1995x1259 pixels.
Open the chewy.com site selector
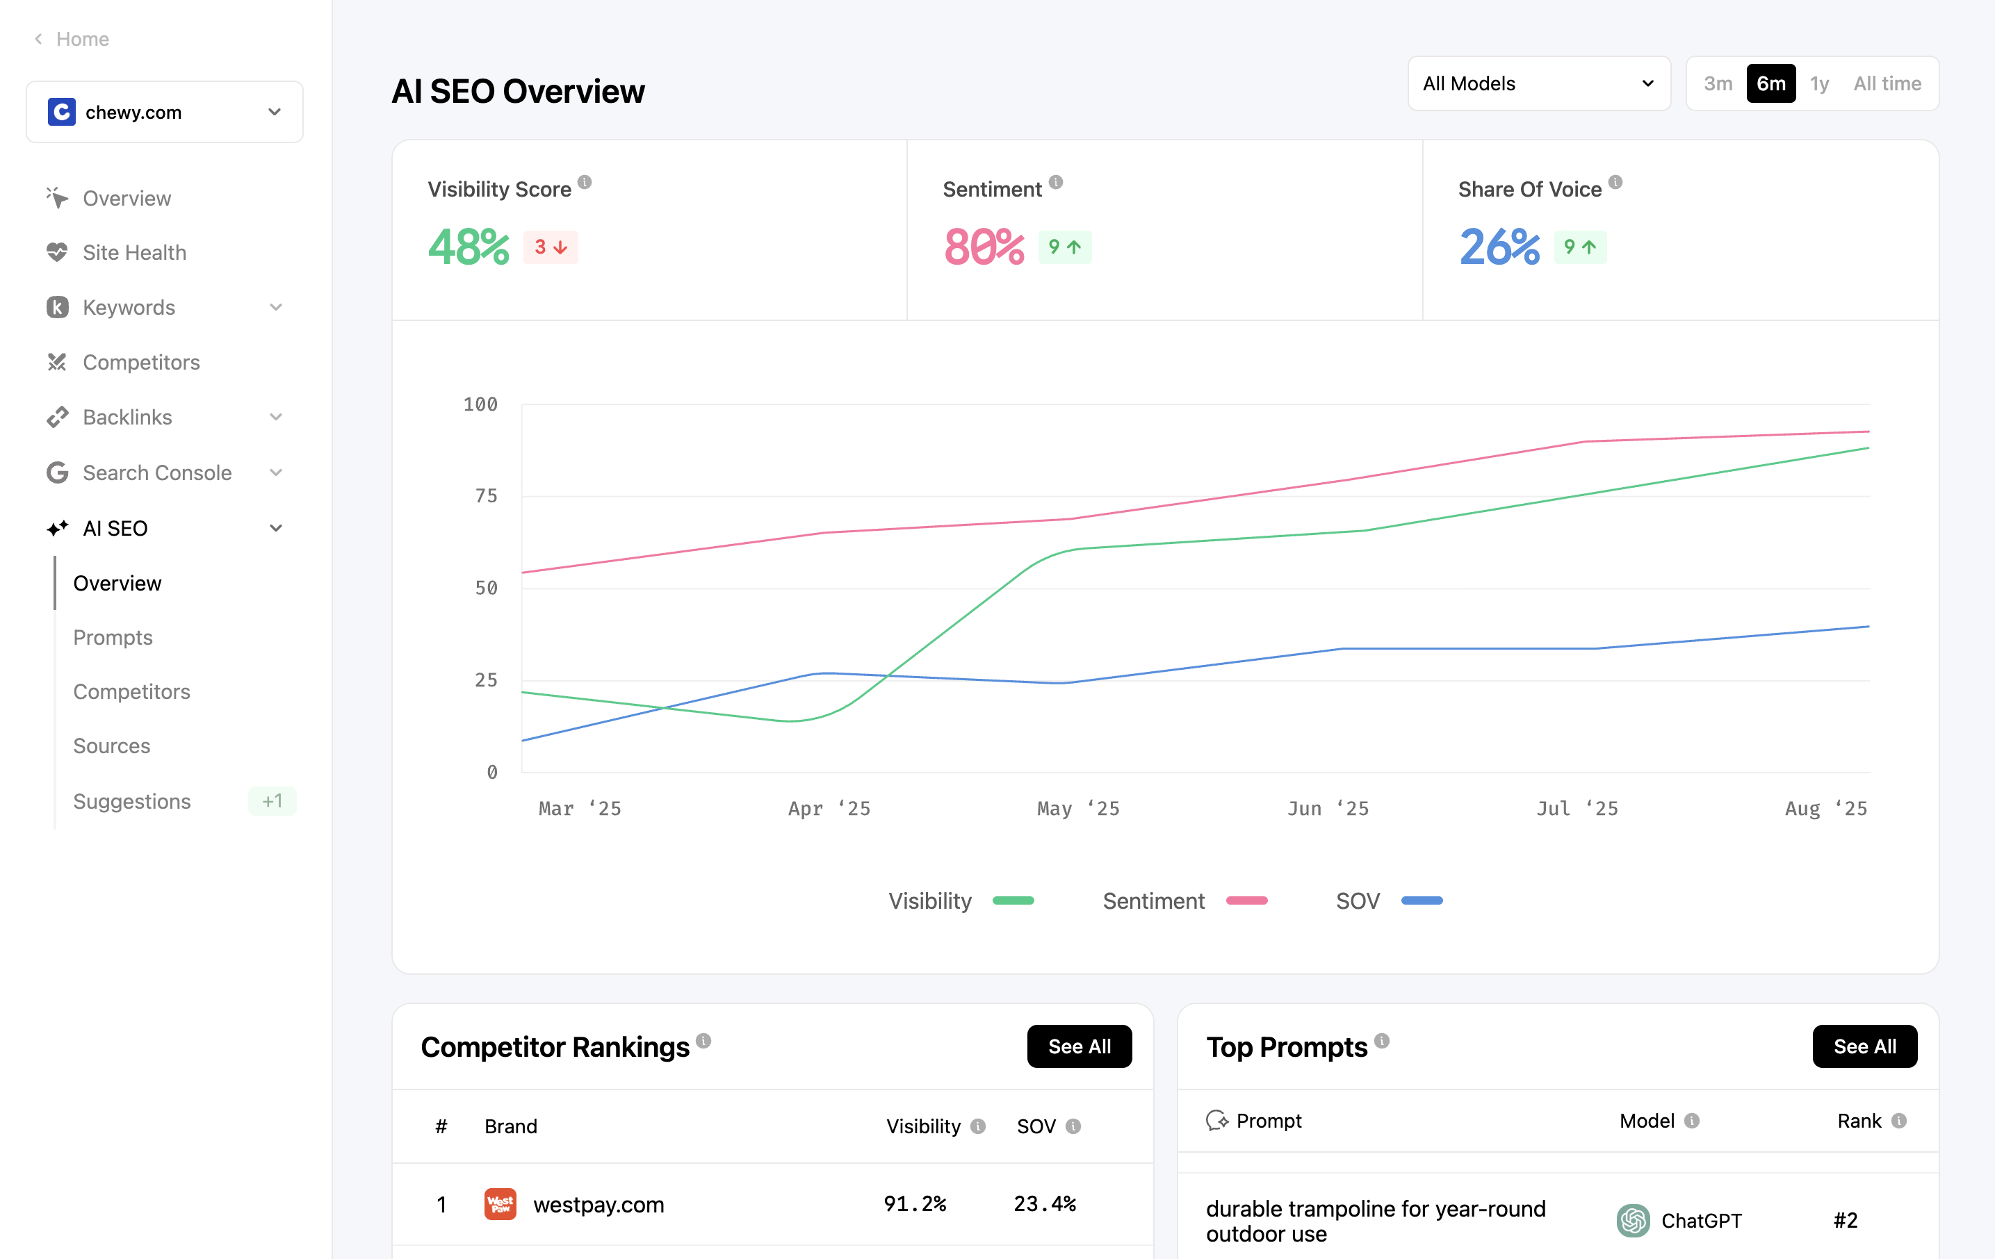pos(164,112)
